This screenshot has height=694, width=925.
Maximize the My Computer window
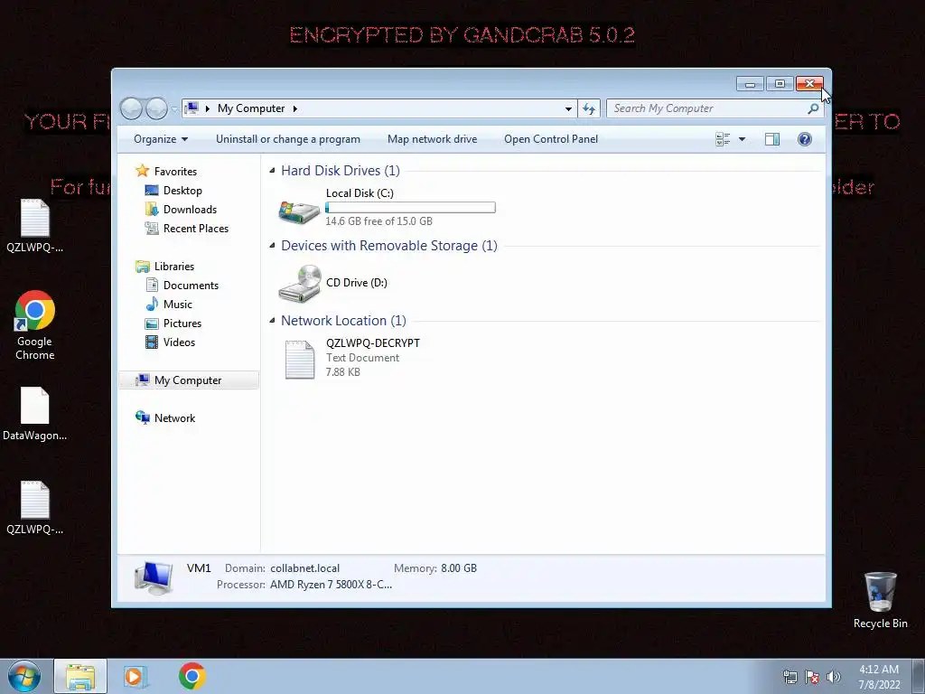tap(780, 84)
